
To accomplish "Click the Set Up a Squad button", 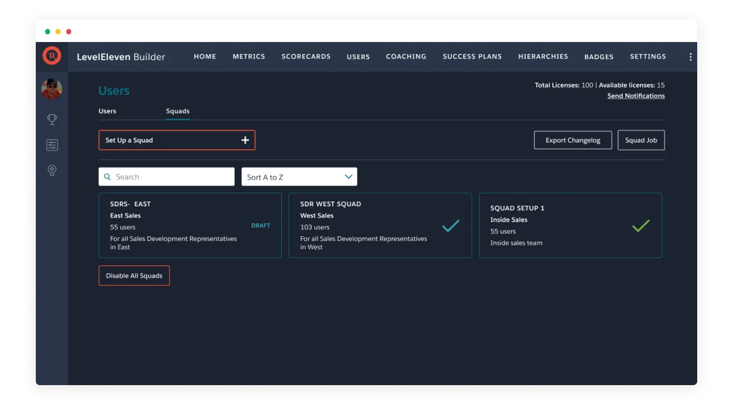I will 177,140.
